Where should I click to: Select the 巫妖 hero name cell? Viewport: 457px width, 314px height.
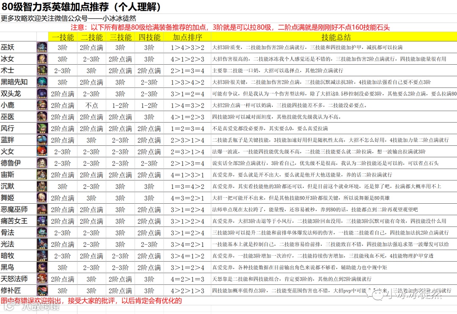click(18, 47)
